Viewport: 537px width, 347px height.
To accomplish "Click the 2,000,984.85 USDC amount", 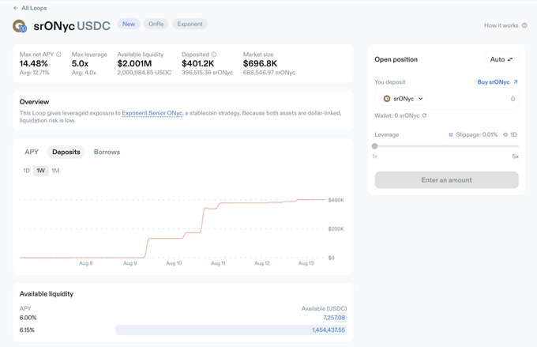I will pyautogui.click(x=145, y=73).
